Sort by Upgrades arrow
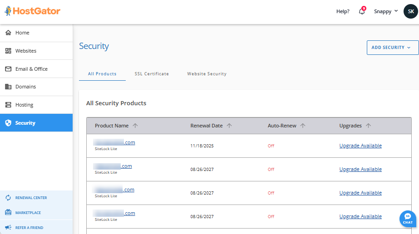Image resolution: width=419 pixels, height=234 pixels. click(368, 126)
